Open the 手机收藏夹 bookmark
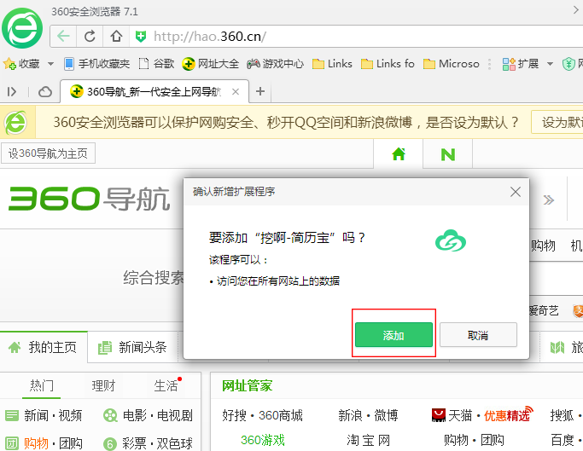 (x=96, y=63)
